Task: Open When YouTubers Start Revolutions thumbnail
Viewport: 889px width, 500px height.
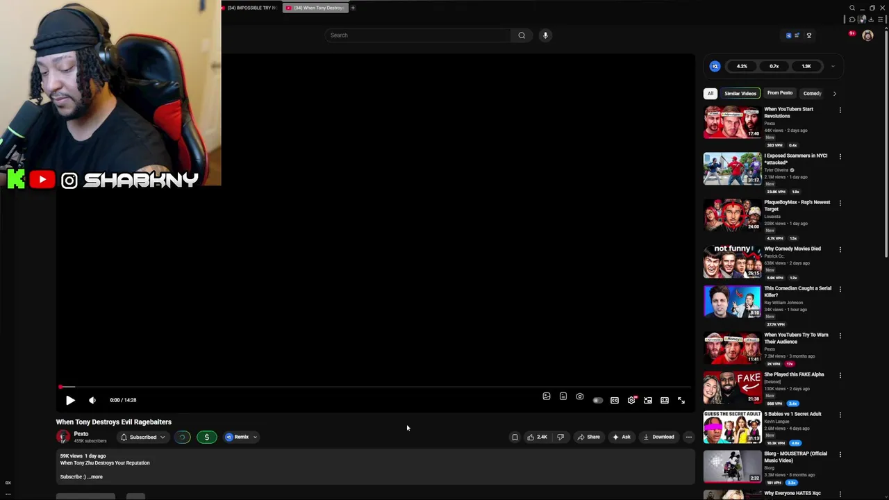Action: point(732,122)
